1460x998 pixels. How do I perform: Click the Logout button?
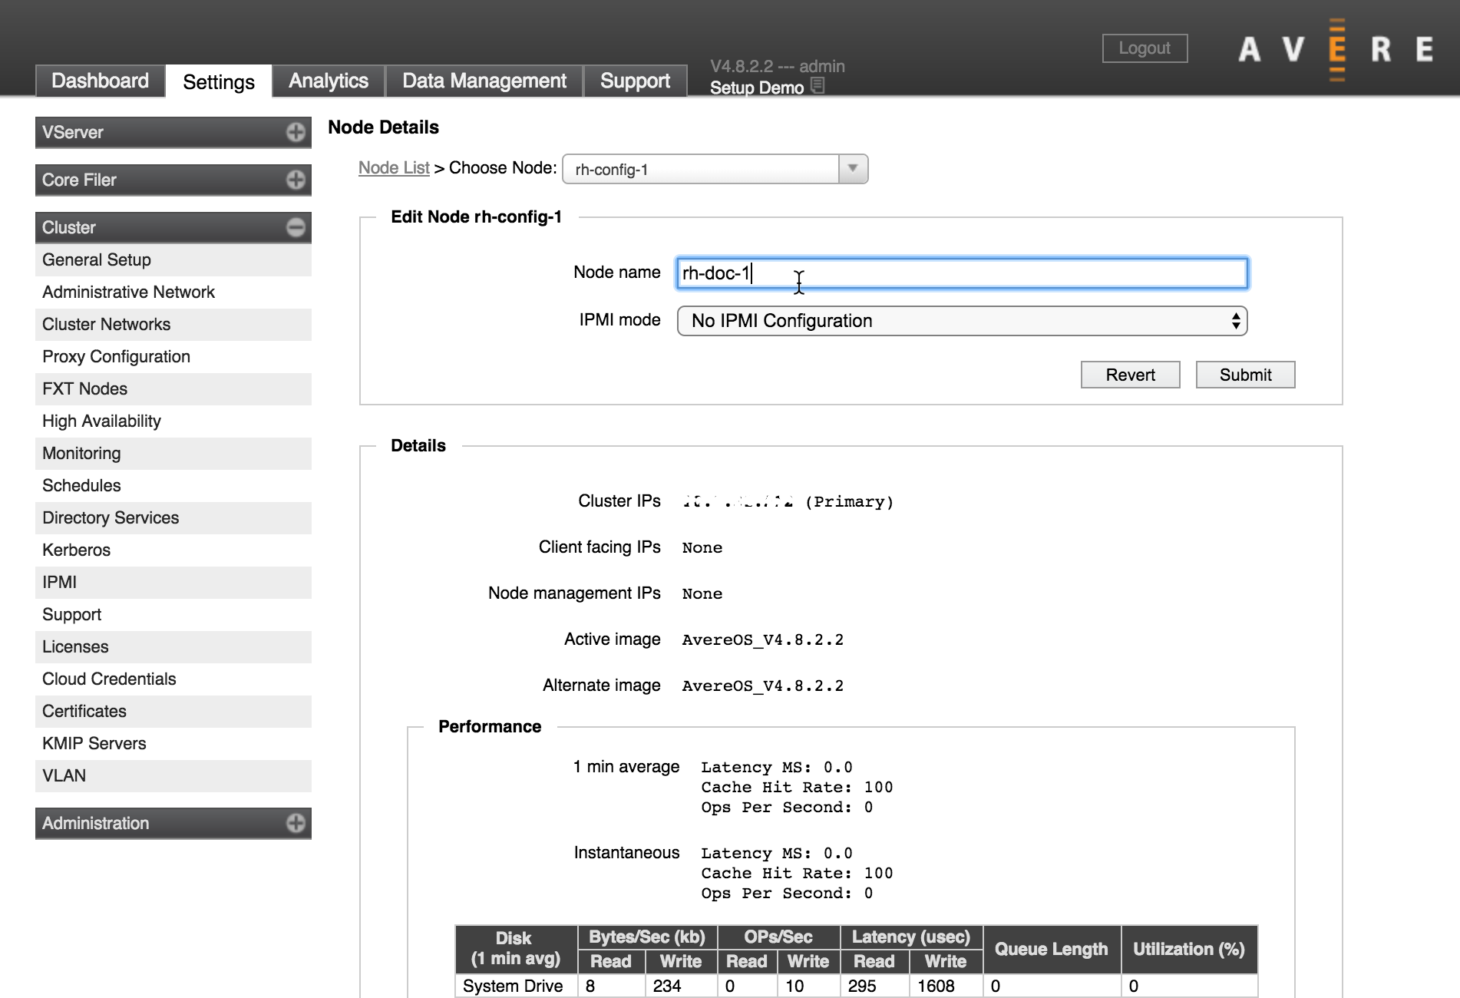1145,48
